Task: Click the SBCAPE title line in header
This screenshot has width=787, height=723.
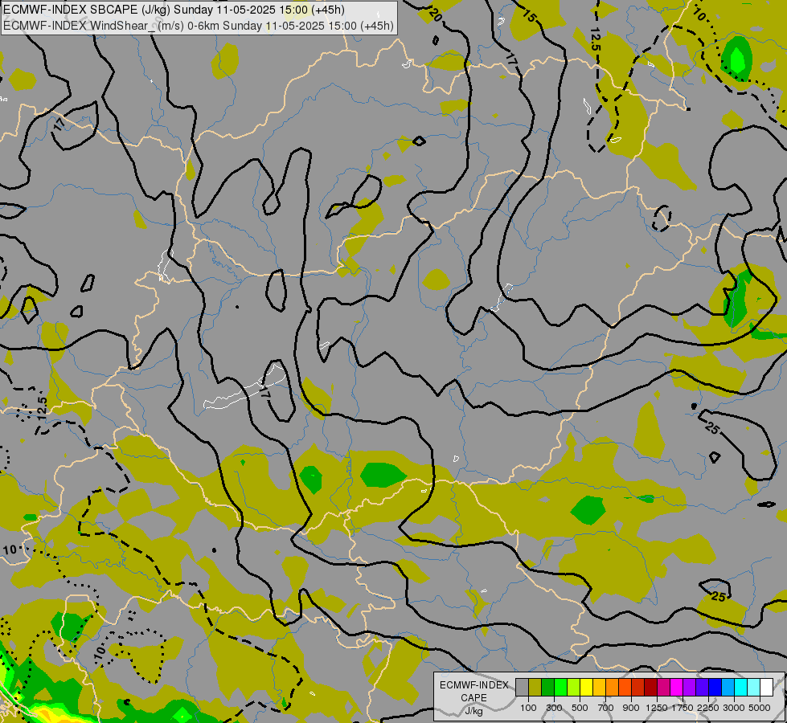Action: pyautogui.click(x=174, y=10)
